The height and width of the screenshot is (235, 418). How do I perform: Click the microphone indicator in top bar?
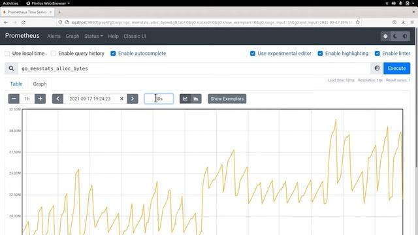[400, 3]
